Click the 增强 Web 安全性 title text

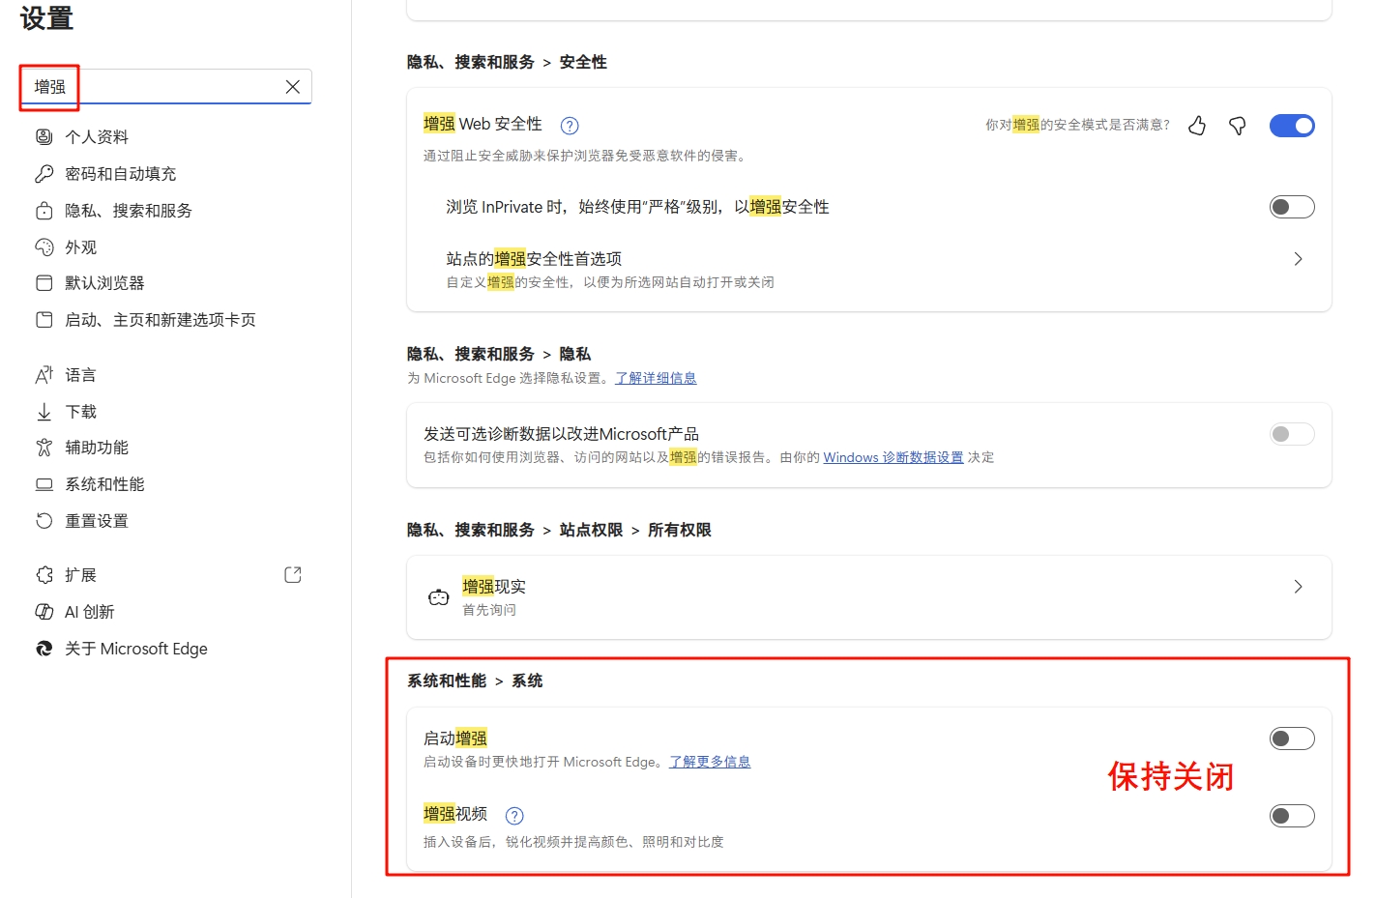(x=483, y=124)
